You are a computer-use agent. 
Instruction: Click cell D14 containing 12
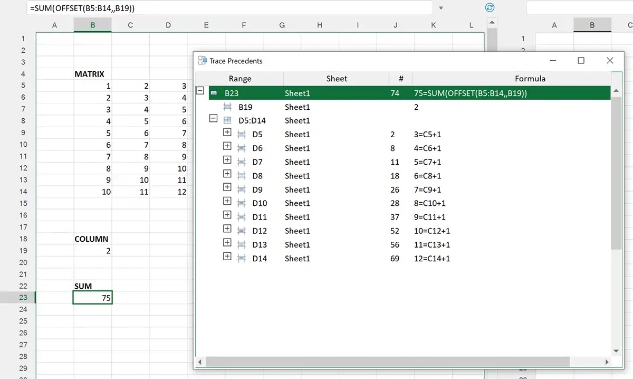pos(168,192)
